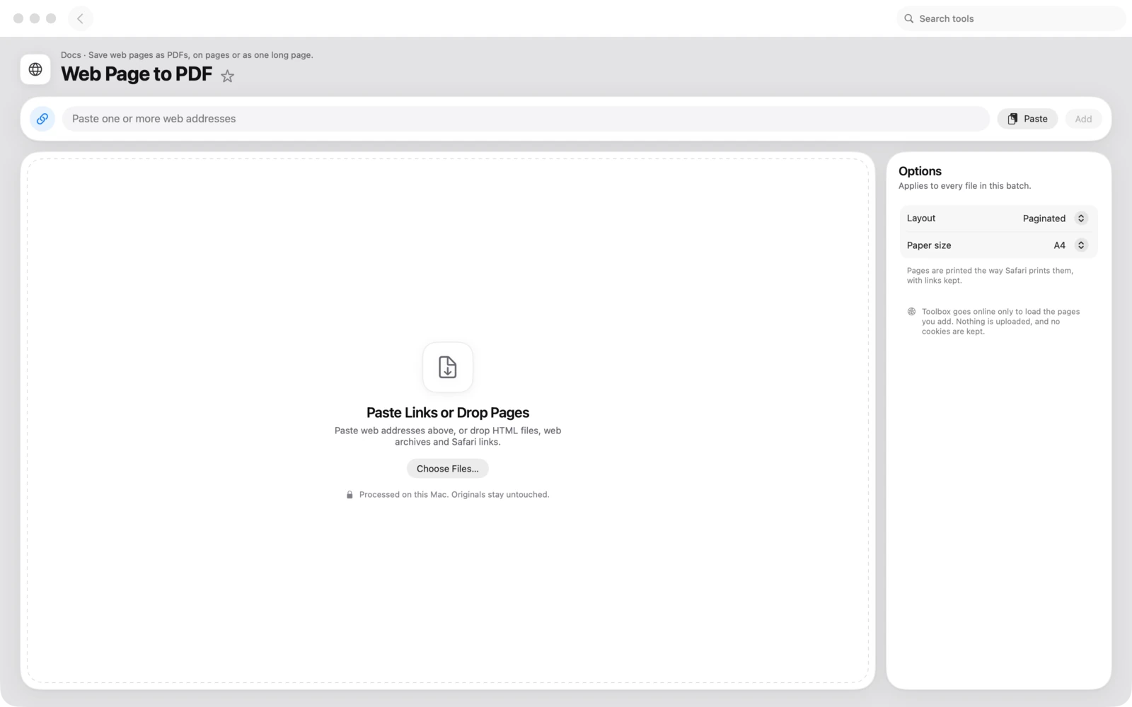Click the Add button
1132x707 pixels.
click(1083, 119)
